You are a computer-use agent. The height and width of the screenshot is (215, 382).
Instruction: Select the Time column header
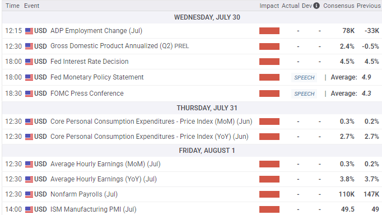[x=12, y=6]
